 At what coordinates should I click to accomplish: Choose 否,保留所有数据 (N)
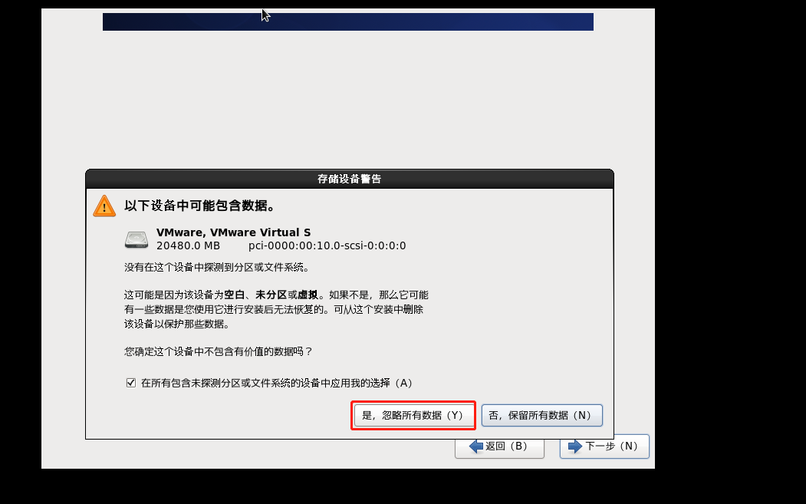coord(541,415)
